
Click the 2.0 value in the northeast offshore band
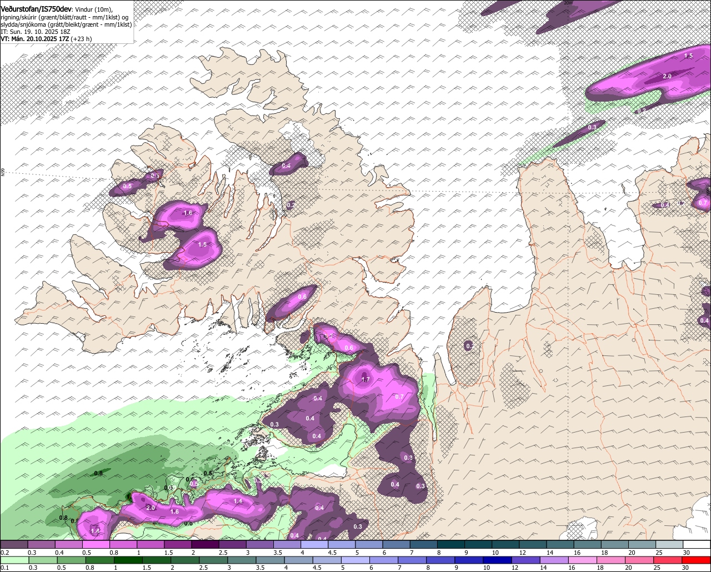(x=667, y=76)
